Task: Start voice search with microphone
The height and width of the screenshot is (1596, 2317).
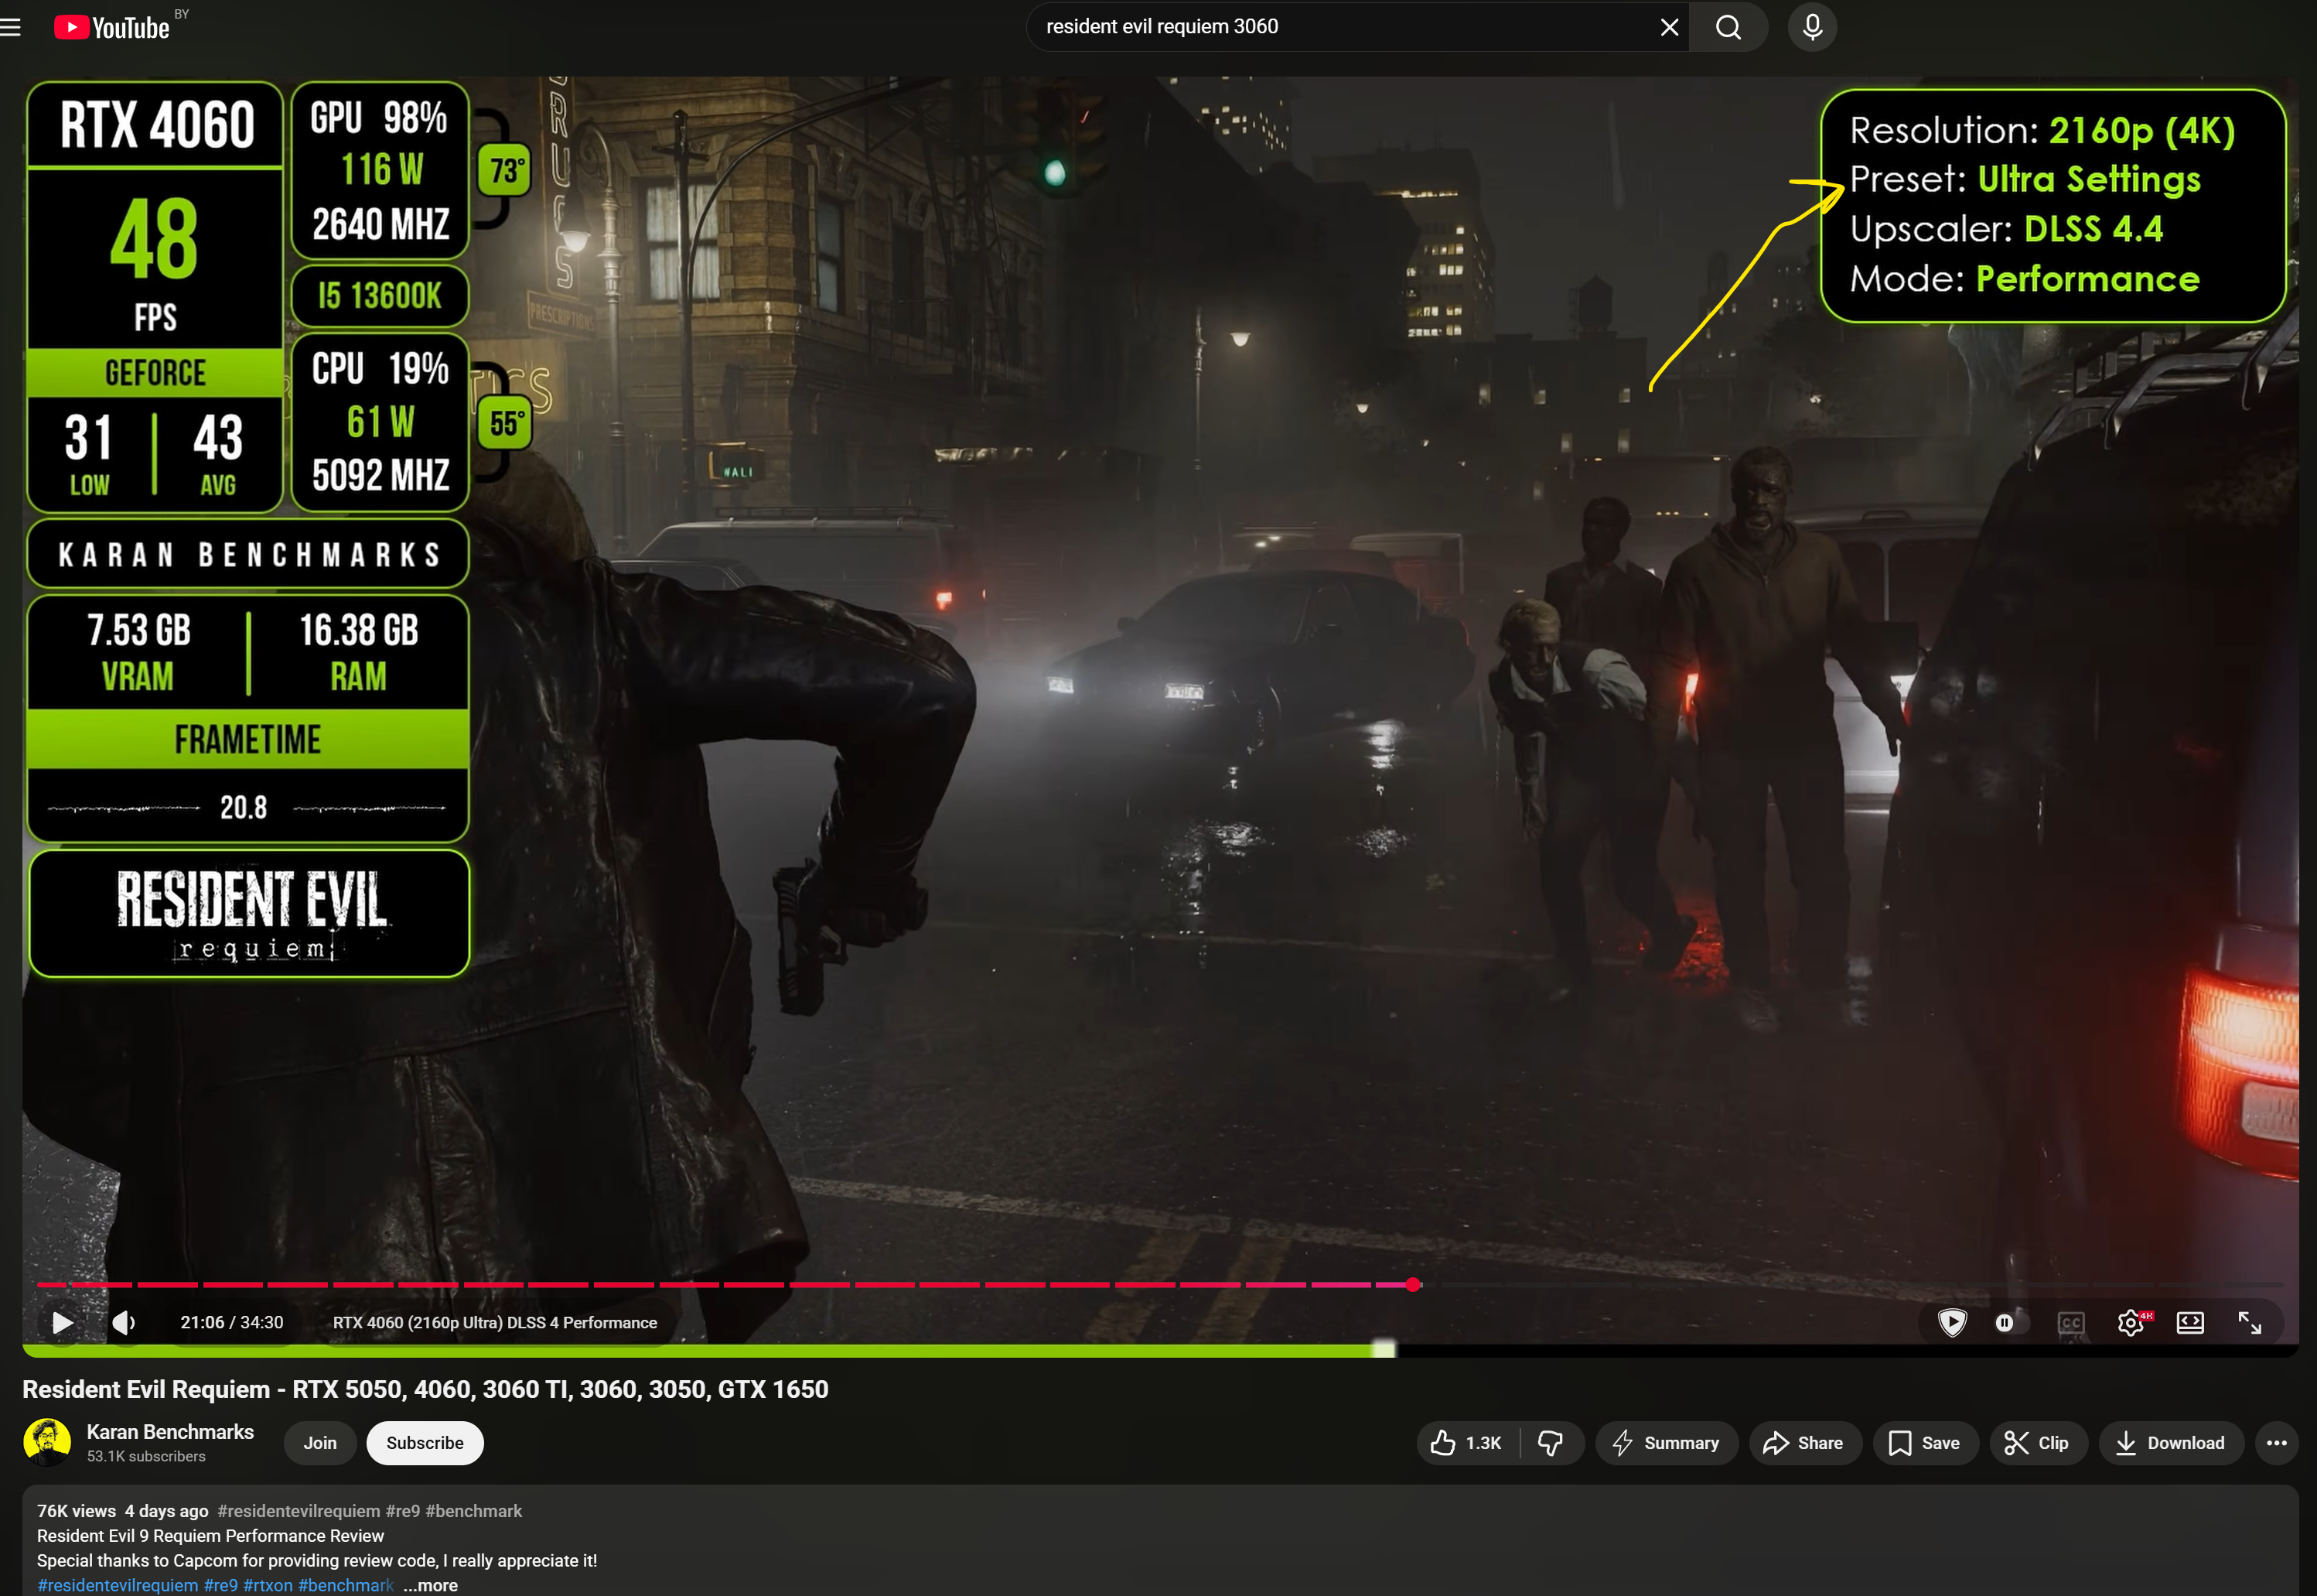Action: click(x=1811, y=27)
